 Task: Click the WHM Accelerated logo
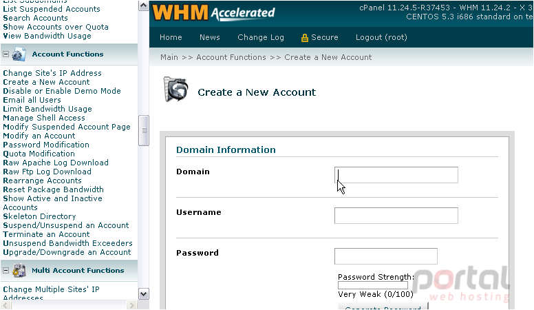point(213,12)
